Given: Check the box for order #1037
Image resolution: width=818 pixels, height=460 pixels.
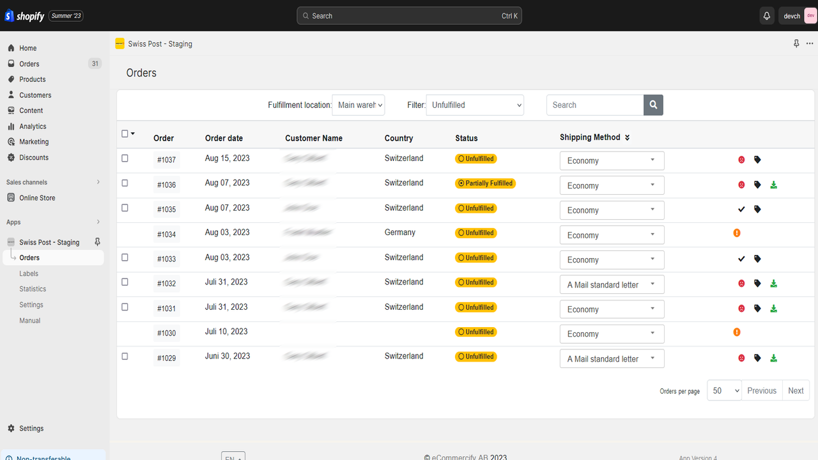Looking at the screenshot, I should [125, 158].
